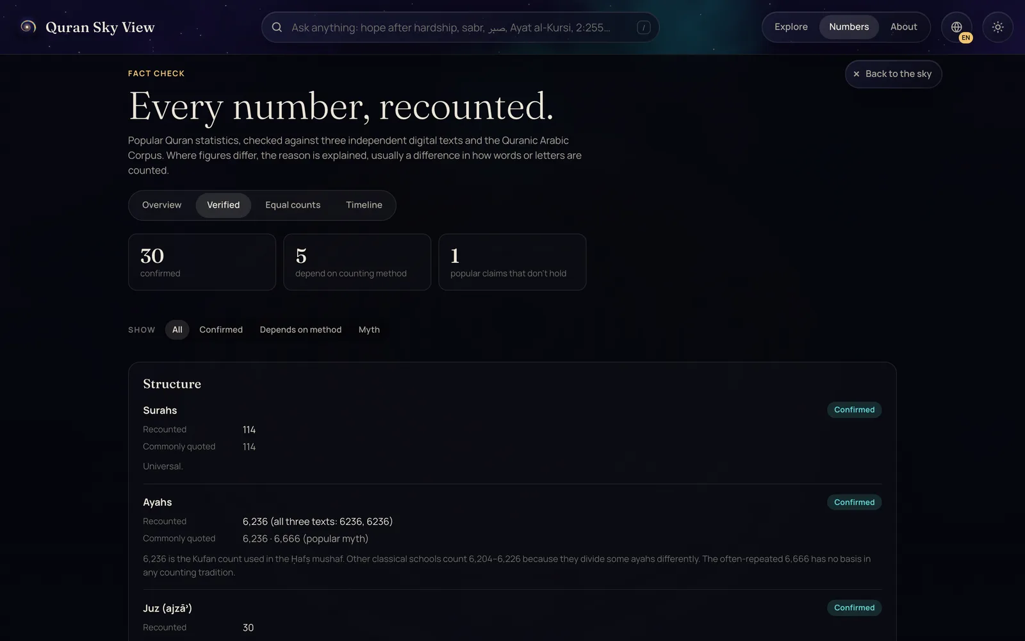The image size is (1025, 641).
Task: Open the language globe selector
Action: pos(956,28)
